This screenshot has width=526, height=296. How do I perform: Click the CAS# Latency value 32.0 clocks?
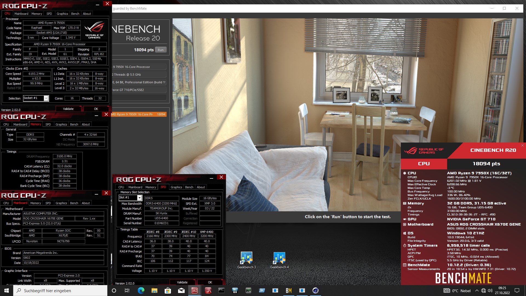pyautogui.click(x=64, y=166)
